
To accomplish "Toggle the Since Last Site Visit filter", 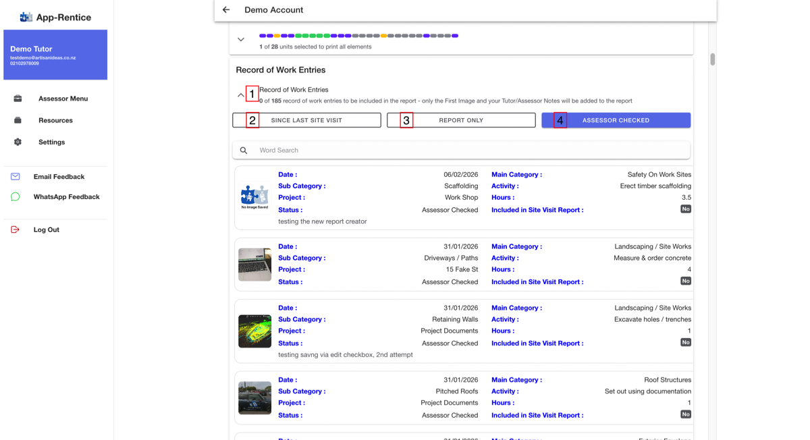I will (x=306, y=120).
